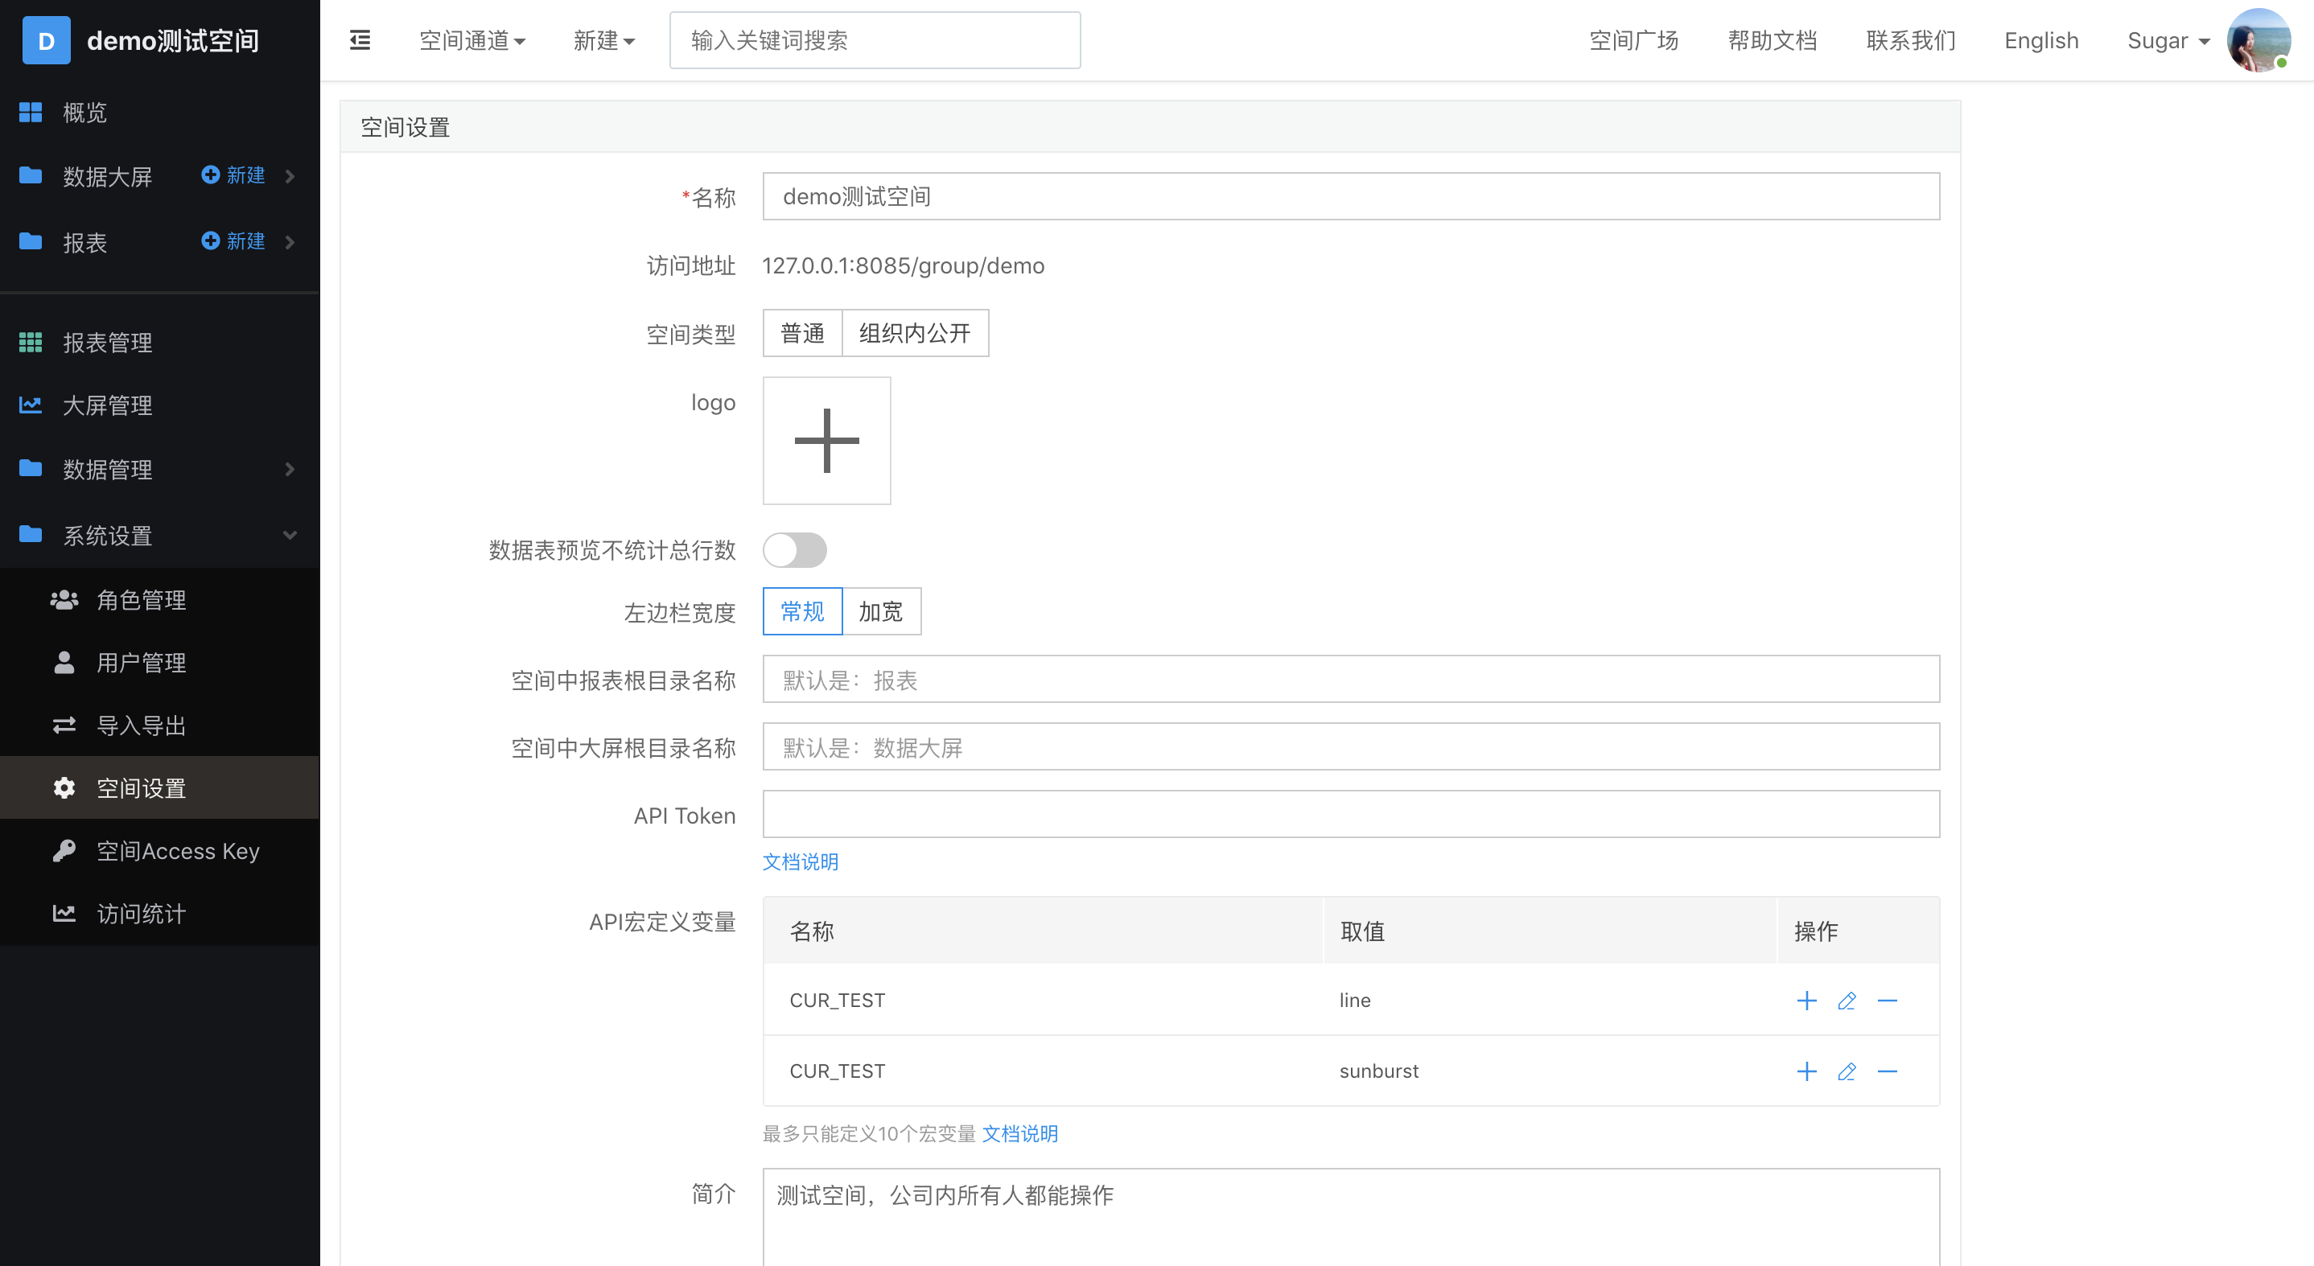The image size is (2314, 1266).
Task: Select 普通 space type option
Action: click(803, 332)
